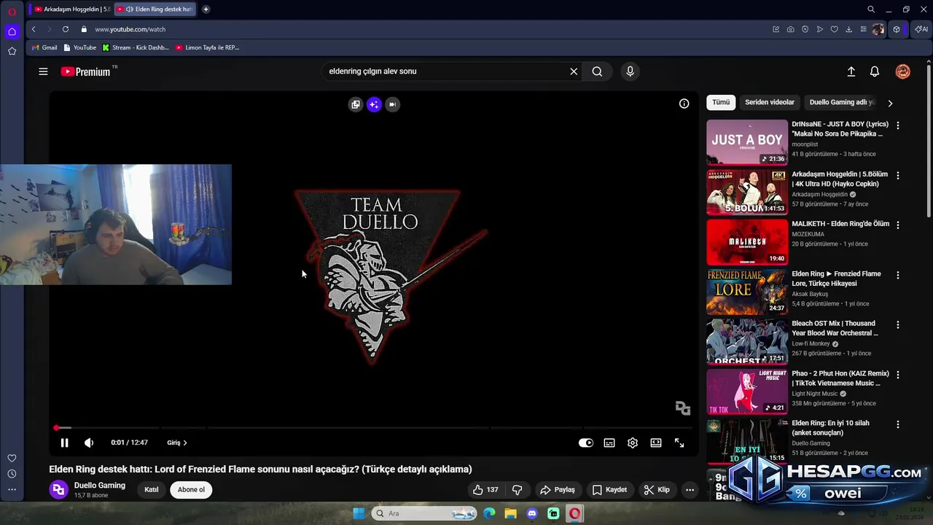The width and height of the screenshot is (933, 525).
Task: Open the 'Limon Tayfa ile REP...' bookmark
Action: 208,47
